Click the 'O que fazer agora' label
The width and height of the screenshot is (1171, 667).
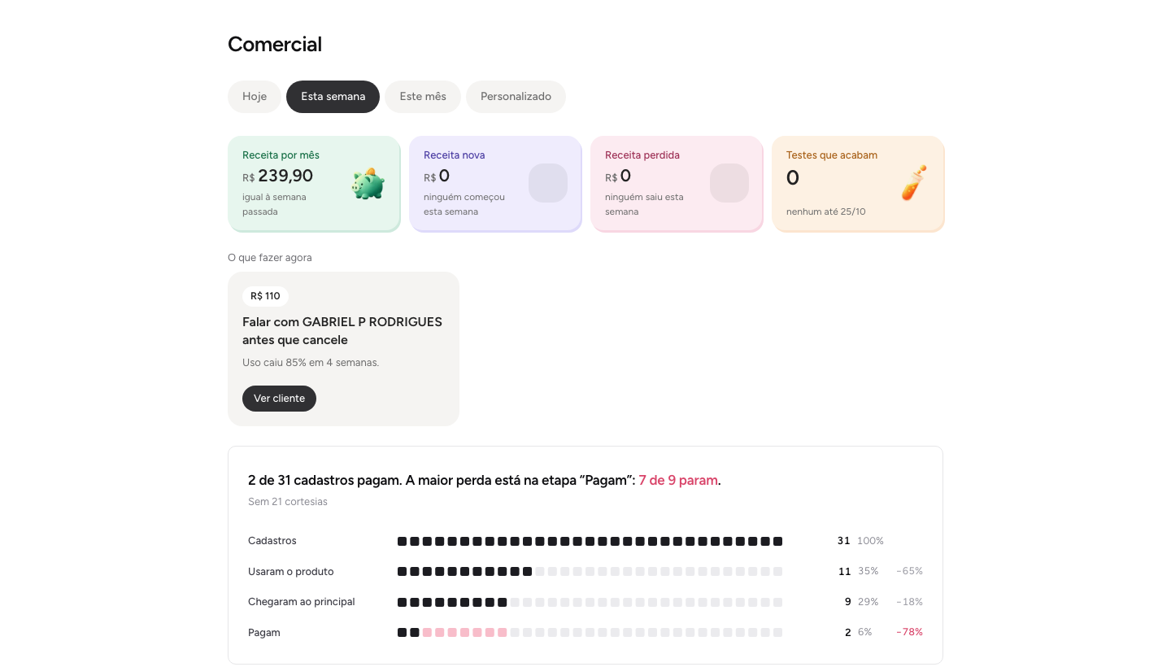coord(270,258)
